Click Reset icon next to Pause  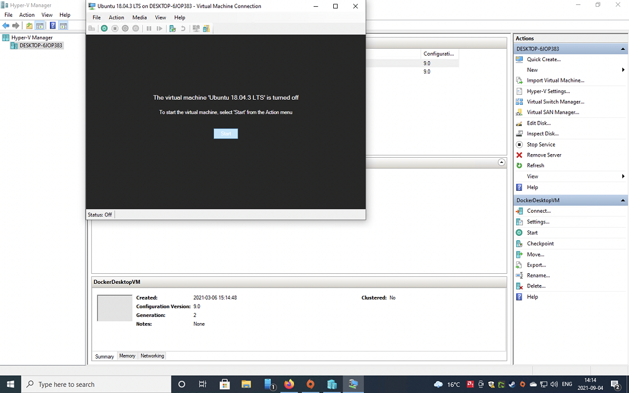[159, 29]
